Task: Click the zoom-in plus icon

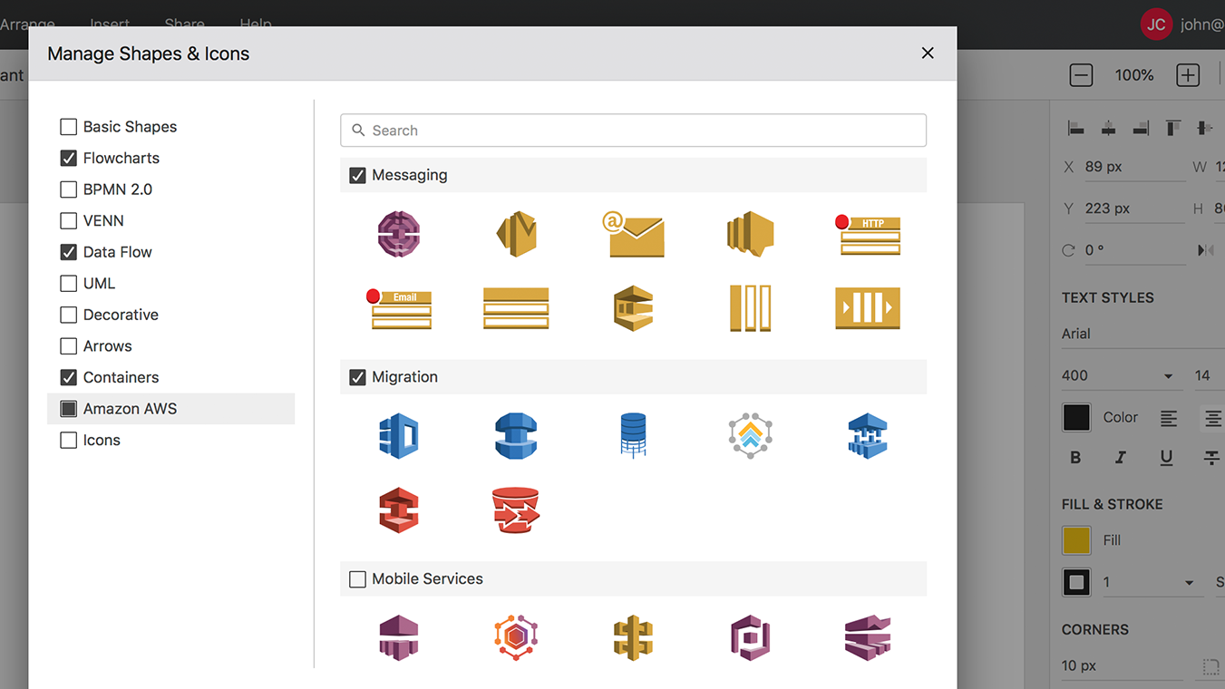Action: [1187, 75]
